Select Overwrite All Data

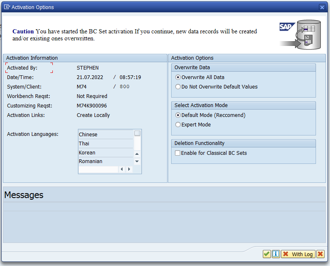[x=177, y=77]
